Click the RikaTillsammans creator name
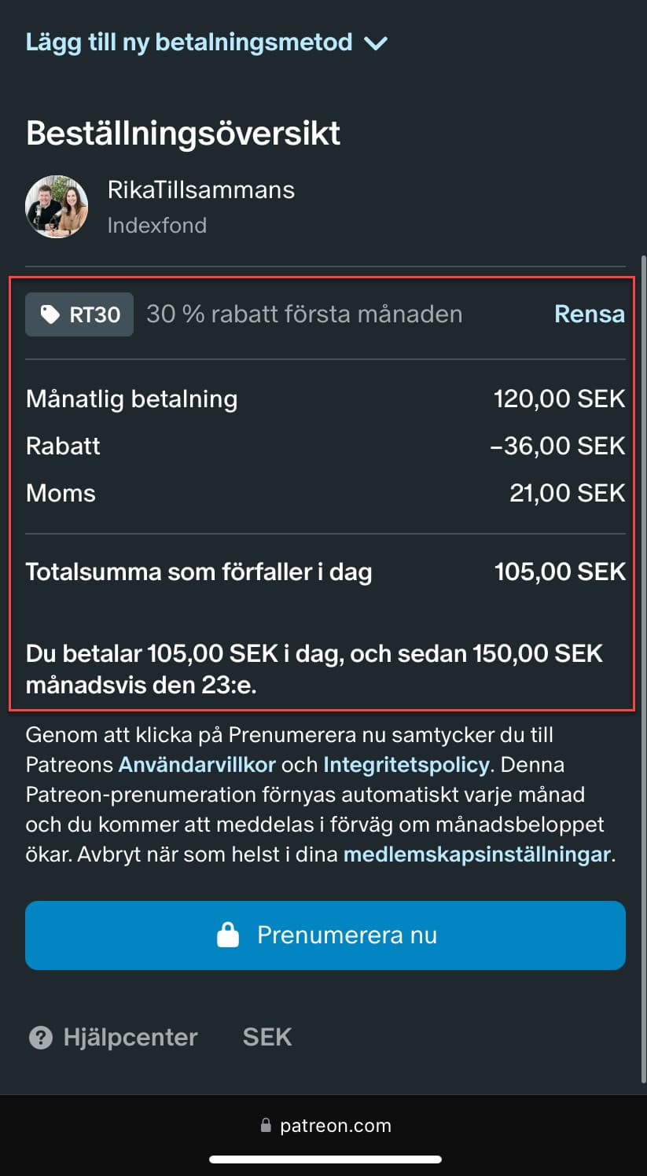Image resolution: width=647 pixels, height=1176 pixels. pyautogui.click(x=200, y=189)
